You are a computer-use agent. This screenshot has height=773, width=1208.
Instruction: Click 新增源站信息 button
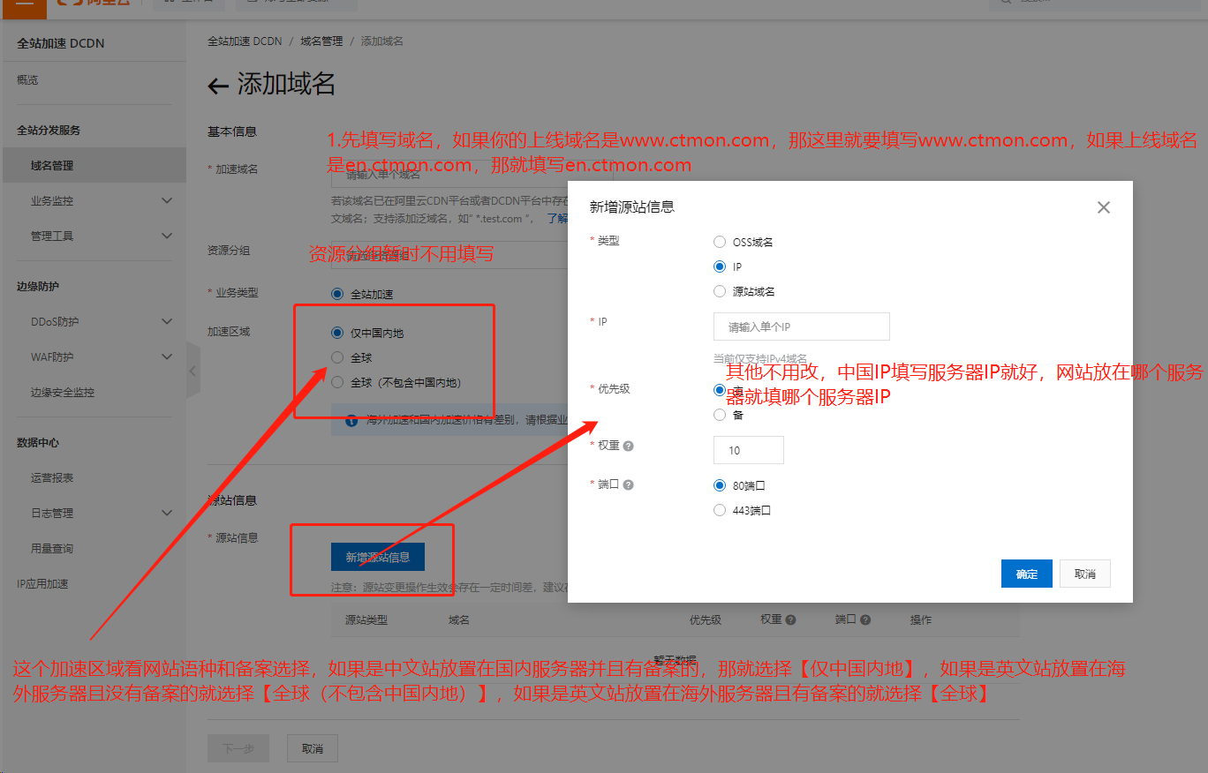(x=378, y=557)
